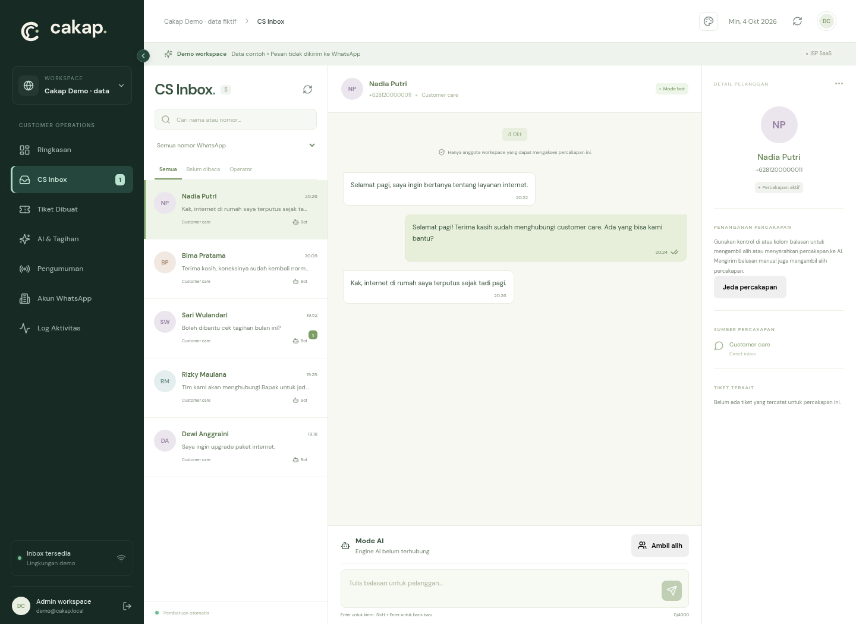Click the unread badge on Sari Wulandari
The height and width of the screenshot is (624, 856).
313,335
